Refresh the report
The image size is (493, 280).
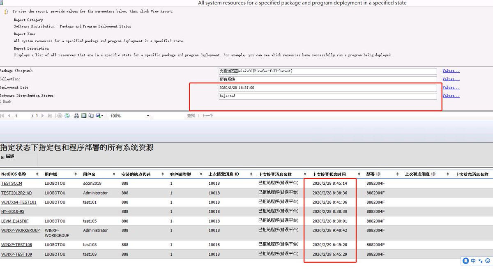pyautogui.click(x=67, y=116)
